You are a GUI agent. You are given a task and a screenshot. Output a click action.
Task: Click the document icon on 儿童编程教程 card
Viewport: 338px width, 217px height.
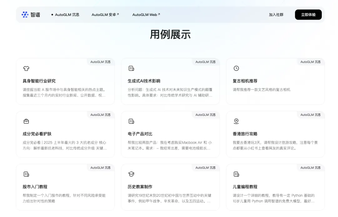(x=236, y=174)
